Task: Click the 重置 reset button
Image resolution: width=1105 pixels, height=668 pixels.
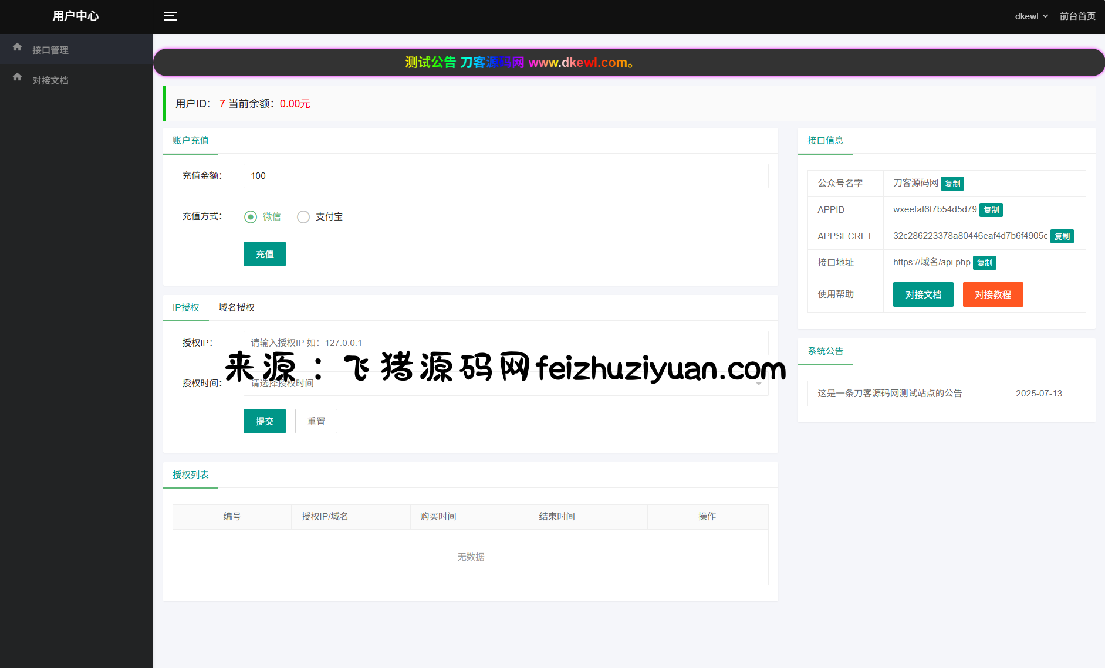Action: coord(316,421)
